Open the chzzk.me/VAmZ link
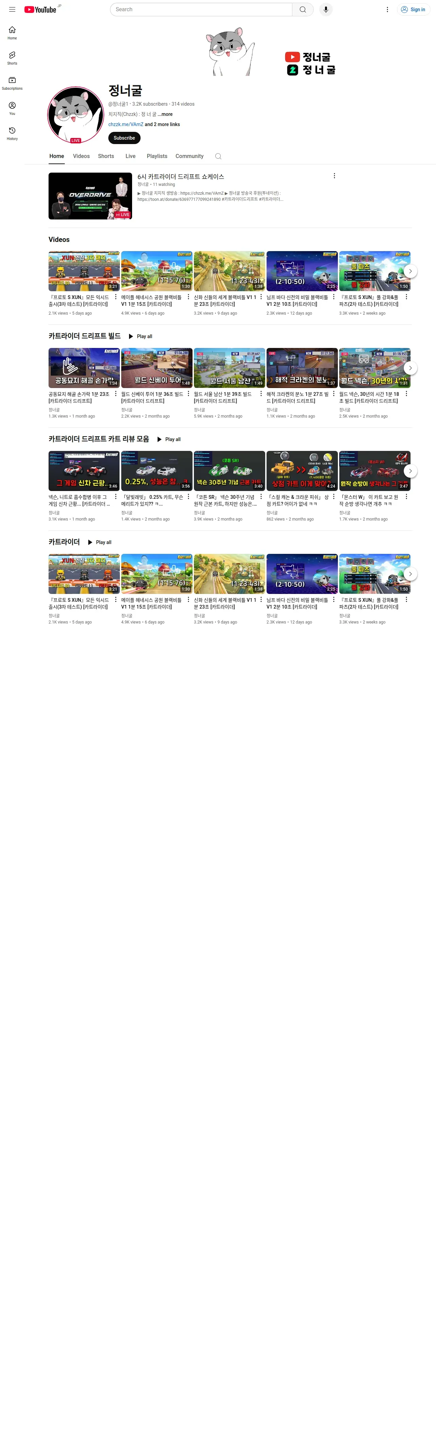The height and width of the screenshot is (1438, 436). (126, 124)
